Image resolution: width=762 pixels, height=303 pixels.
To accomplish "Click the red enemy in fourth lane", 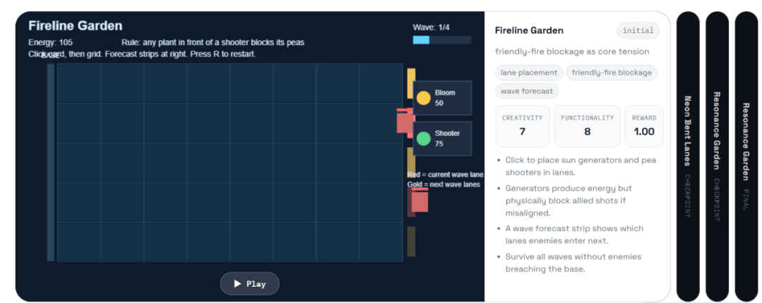I will 420,202.
